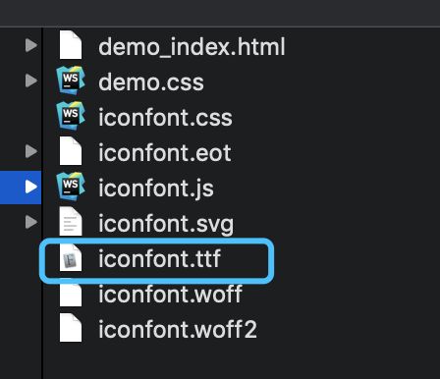Click the font file icon for iconfont.ttf
The height and width of the screenshot is (379, 440).
71,257
